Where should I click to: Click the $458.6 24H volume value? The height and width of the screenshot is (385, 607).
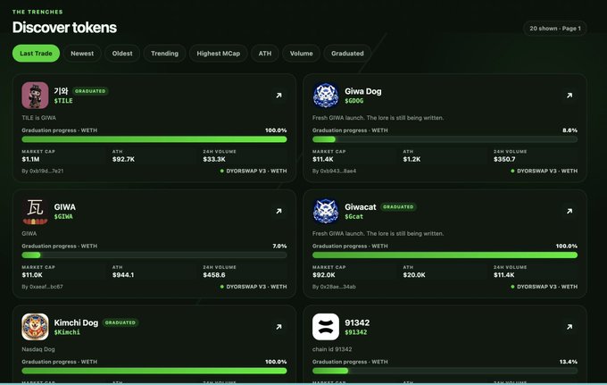pos(214,275)
